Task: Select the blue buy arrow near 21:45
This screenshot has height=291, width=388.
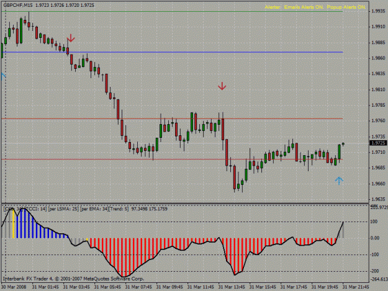Action: coord(339,181)
